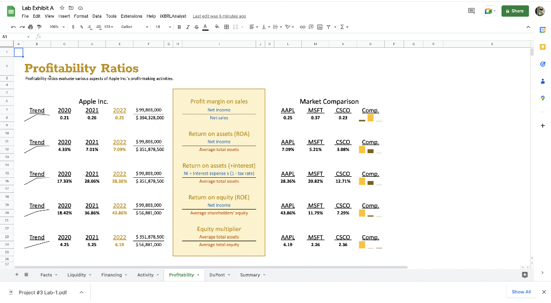The width and height of the screenshot is (551, 303).
Task: Open the Insert menu
Action: coord(64,16)
